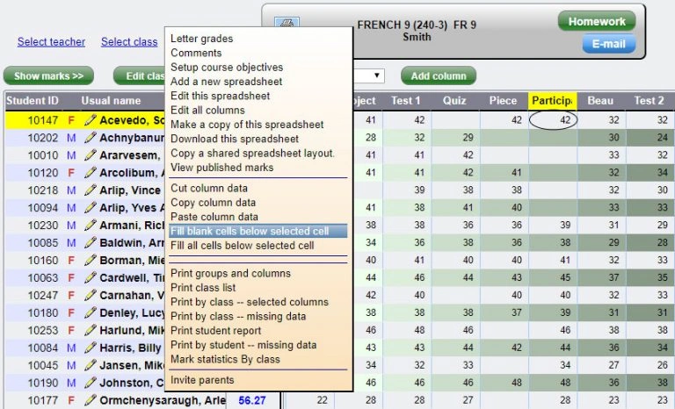
Task: Click the edit pencil for Achnybanun
Action: (x=90, y=138)
